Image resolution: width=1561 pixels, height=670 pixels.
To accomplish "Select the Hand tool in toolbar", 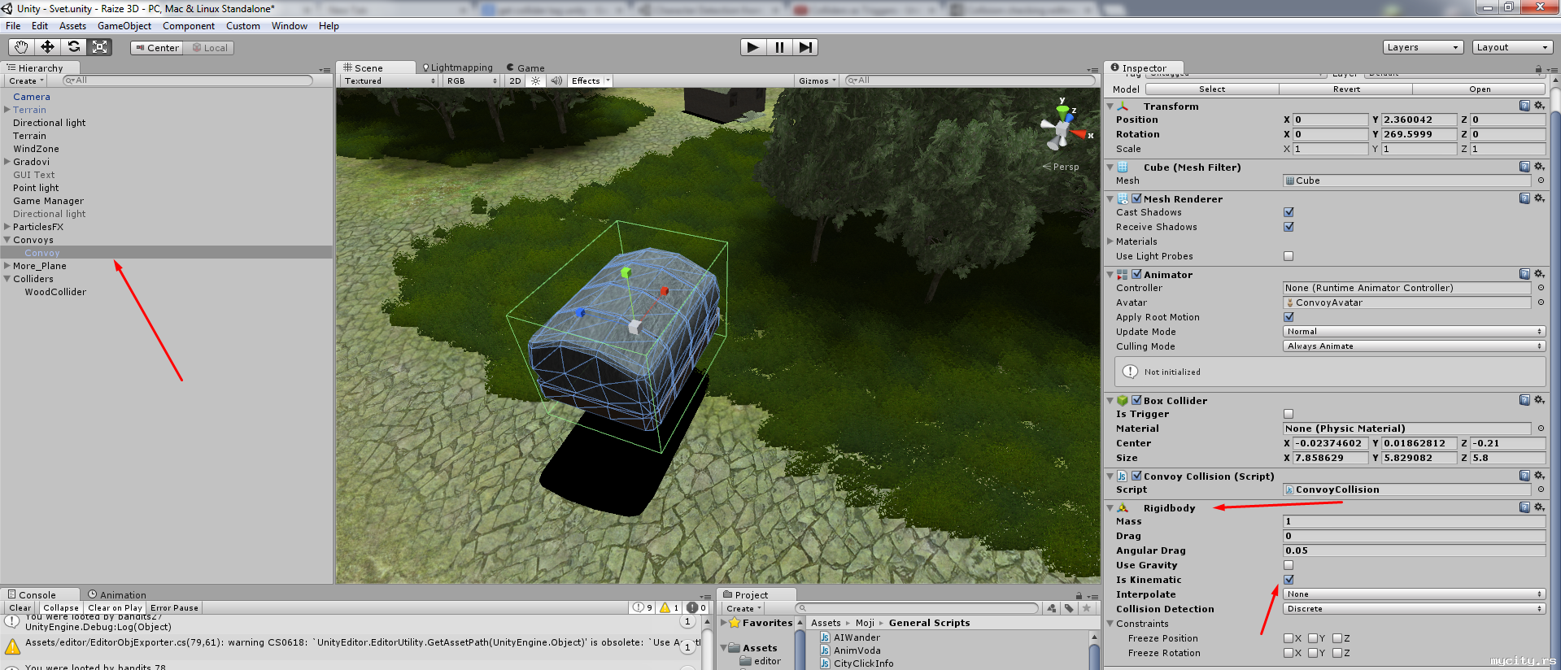I will tap(21, 47).
